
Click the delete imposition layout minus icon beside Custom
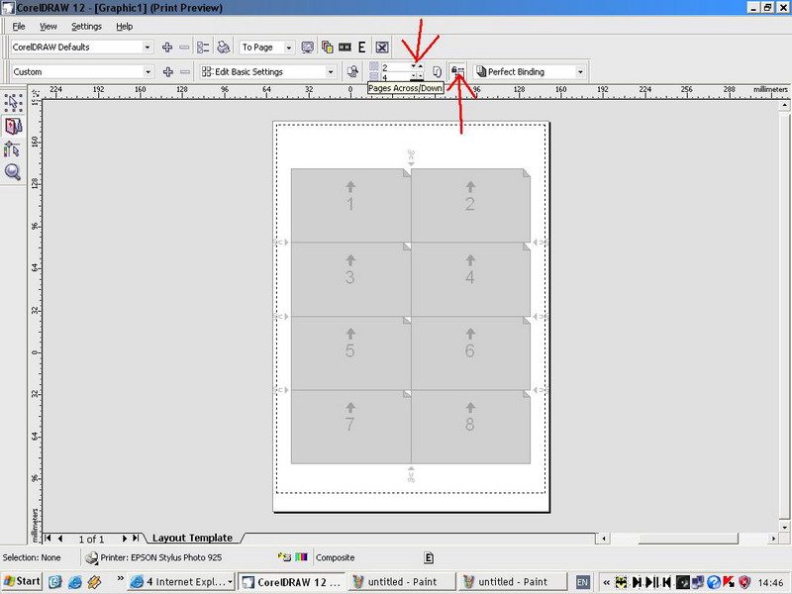185,71
